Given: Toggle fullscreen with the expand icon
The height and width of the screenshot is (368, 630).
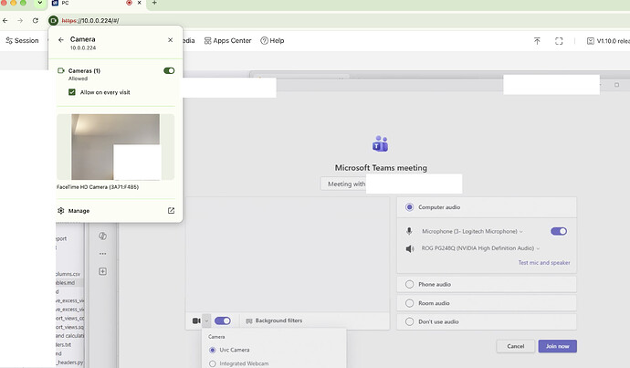Looking at the screenshot, I should pyautogui.click(x=559, y=41).
